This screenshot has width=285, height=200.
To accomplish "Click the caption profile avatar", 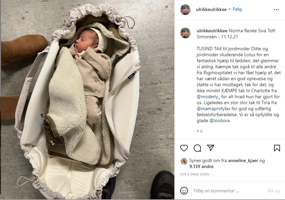I will tap(185, 33).
